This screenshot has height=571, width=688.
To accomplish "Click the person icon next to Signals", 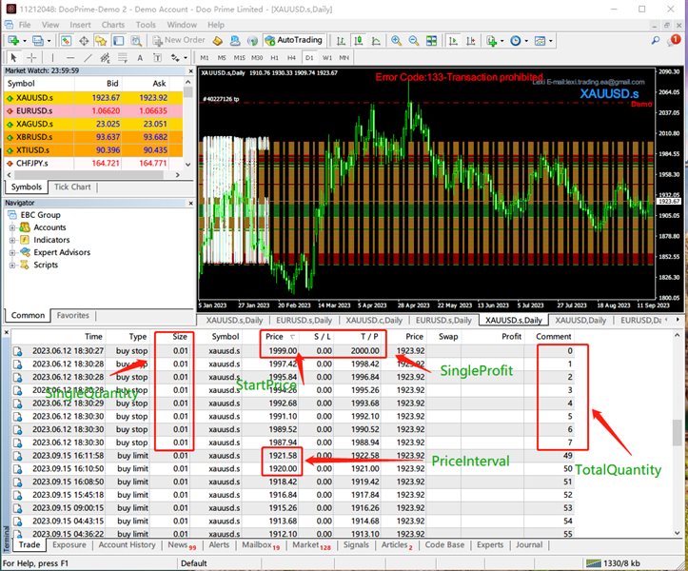I will (235, 41).
